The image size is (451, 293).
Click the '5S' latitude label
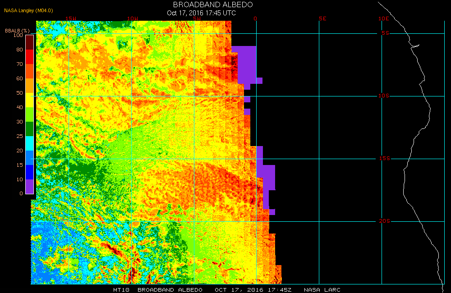pos(386,33)
